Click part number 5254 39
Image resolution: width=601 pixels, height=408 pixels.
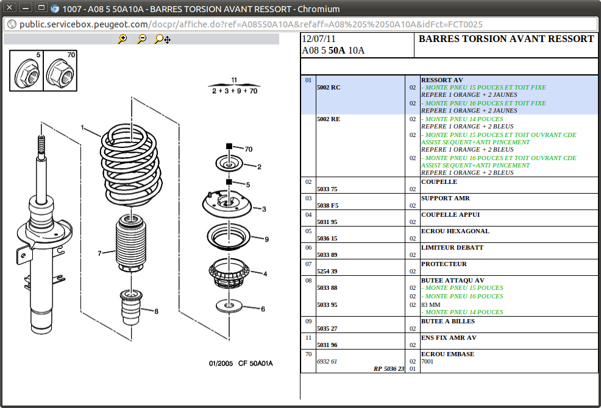point(327,272)
